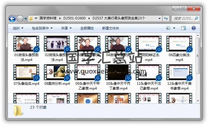The height and width of the screenshot is (126, 208).
Task: Open the 包含到库中 menu
Action: click(42, 28)
